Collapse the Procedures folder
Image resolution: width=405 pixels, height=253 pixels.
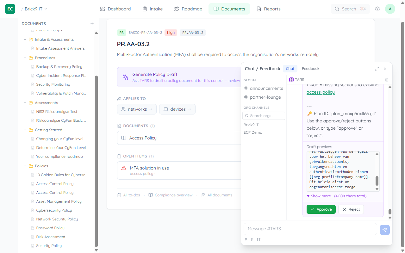(25, 58)
